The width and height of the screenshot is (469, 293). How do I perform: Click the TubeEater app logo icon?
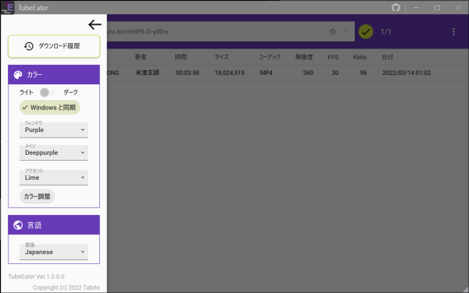pyautogui.click(x=7, y=8)
